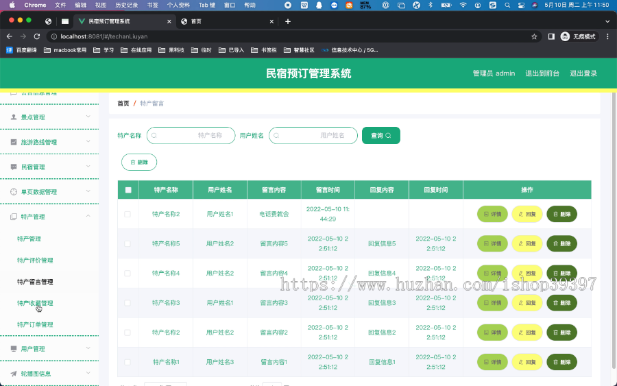Open the 特产订单管理 submenu item
Image resolution: width=617 pixels, height=386 pixels.
[x=35, y=324]
